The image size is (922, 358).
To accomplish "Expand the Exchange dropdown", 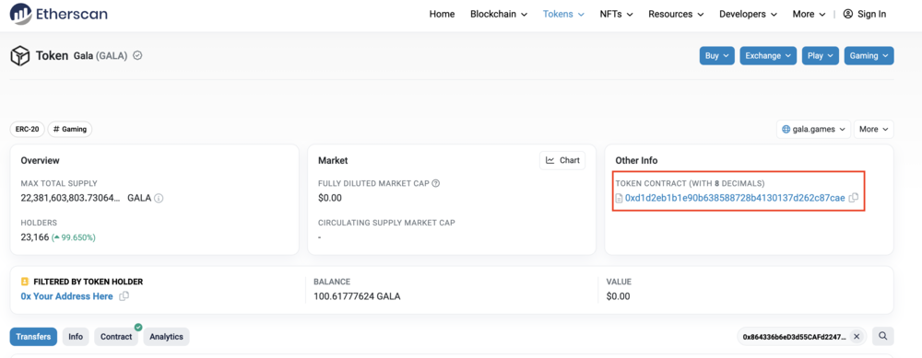I will click(x=768, y=56).
